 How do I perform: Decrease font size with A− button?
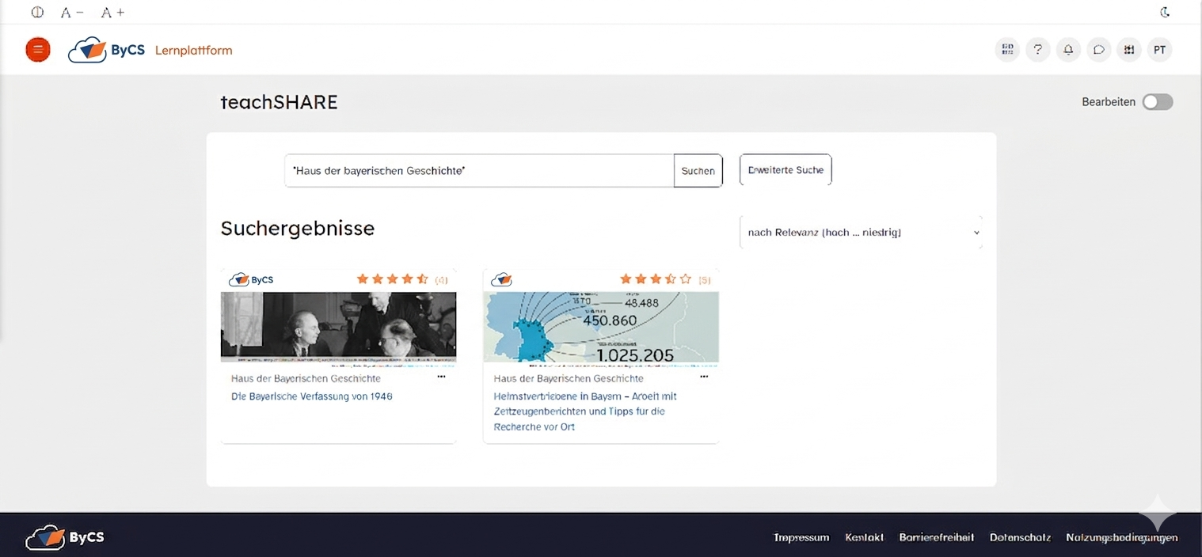pyautogui.click(x=72, y=12)
